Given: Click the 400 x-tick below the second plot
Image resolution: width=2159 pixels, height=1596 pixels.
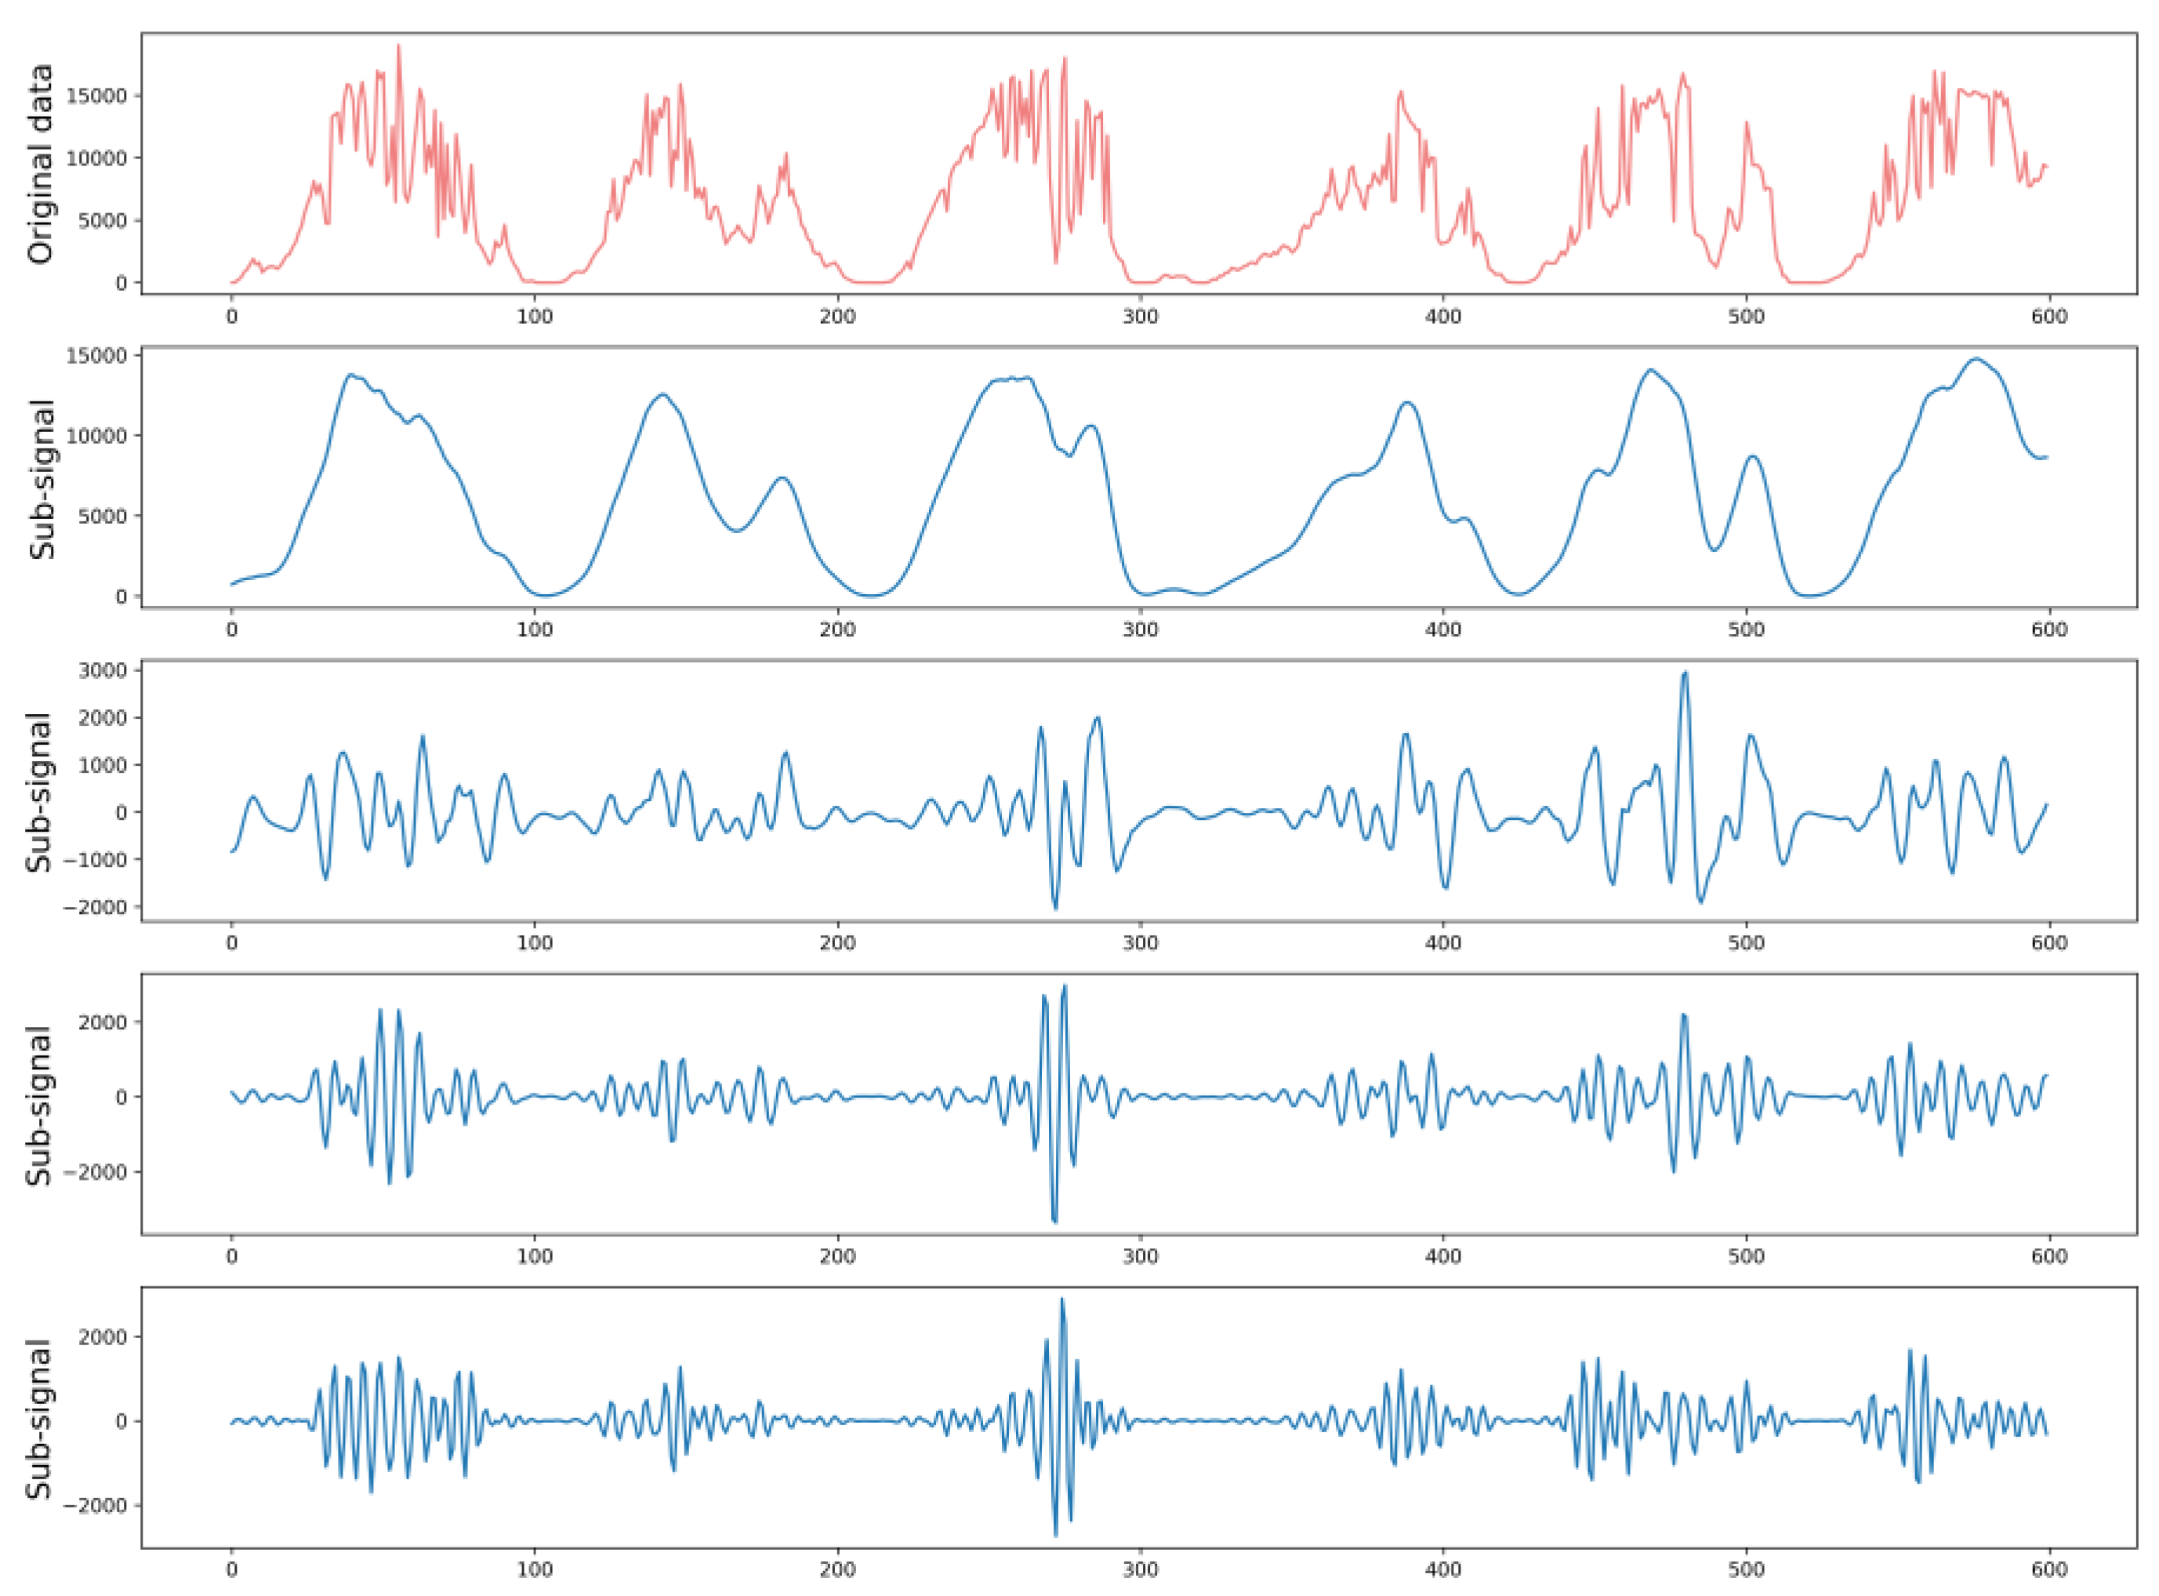Looking at the screenshot, I should (1443, 630).
